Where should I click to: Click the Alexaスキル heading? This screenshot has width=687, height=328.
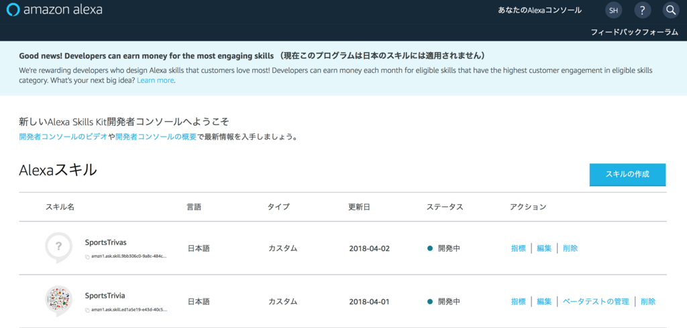point(58,171)
